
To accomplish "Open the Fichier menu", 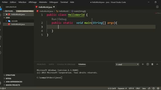I will point(5,2).
